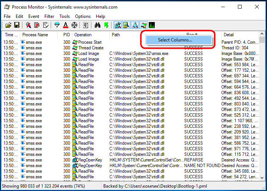The image size is (267, 191).
Task: Click the scrollbar down arrow
Action: tap(262, 178)
